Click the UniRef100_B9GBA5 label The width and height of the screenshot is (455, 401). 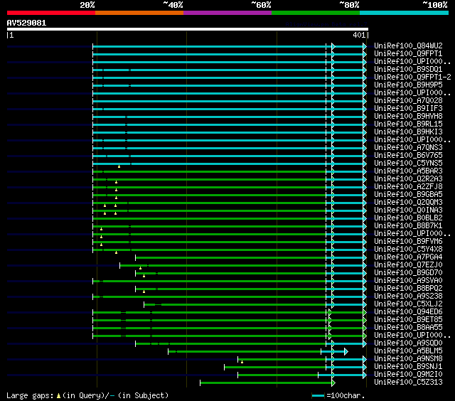[408, 194]
